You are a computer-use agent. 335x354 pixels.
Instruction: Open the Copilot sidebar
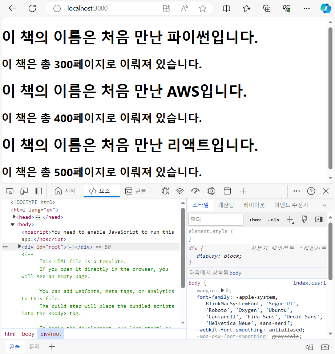[326, 8]
